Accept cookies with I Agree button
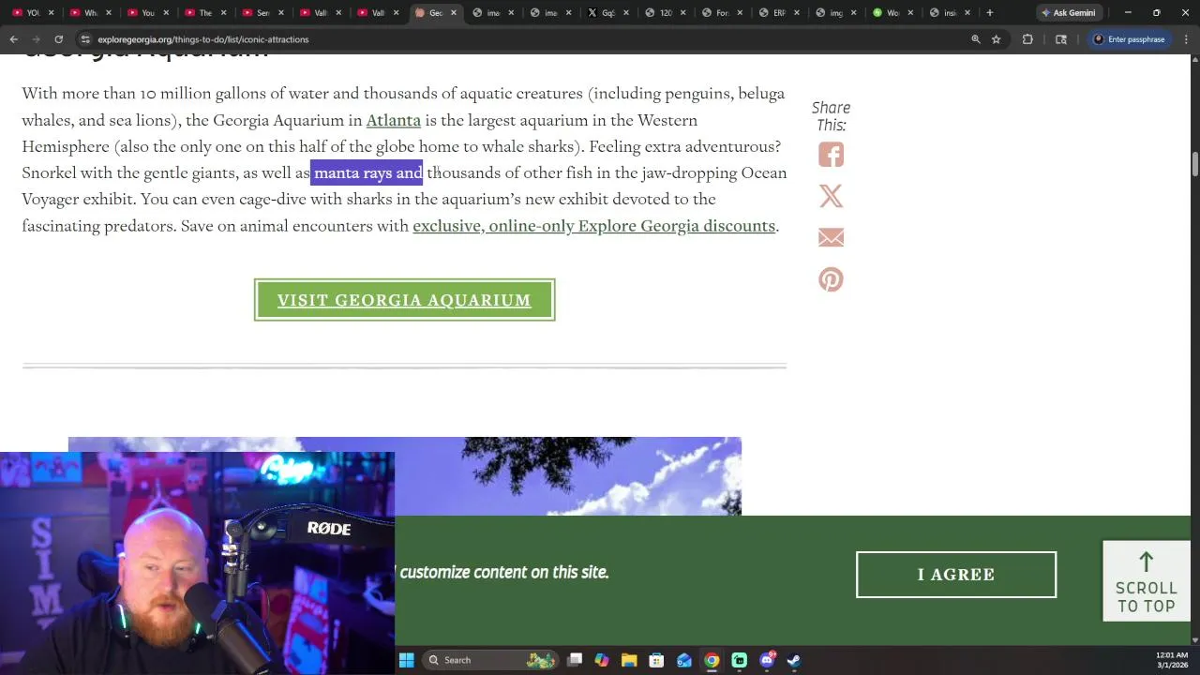Viewport: 1200px width, 675px height. pos(955,575)
